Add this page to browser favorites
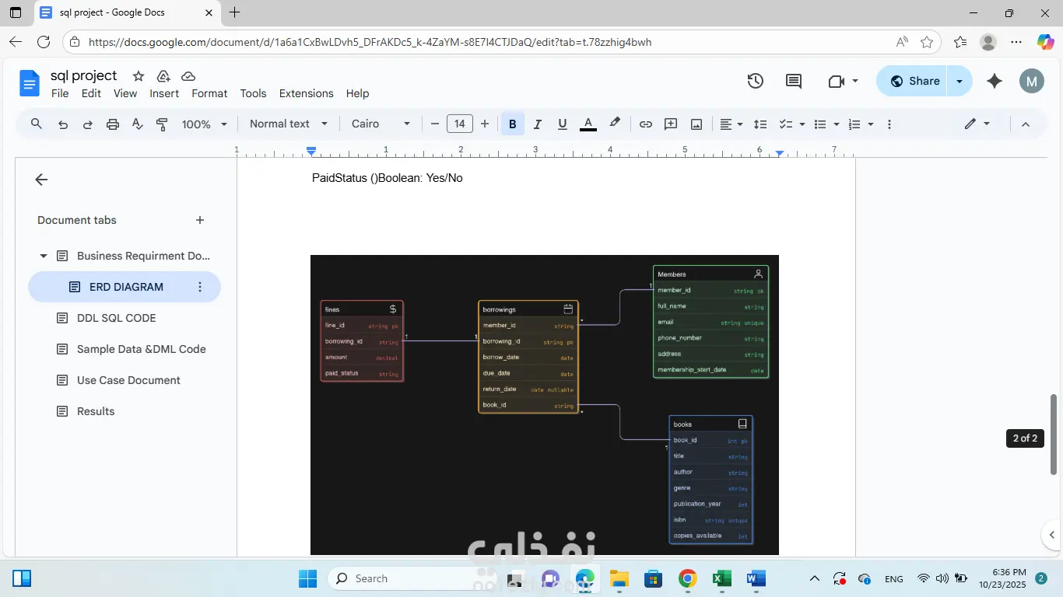1063x597 pixels. tap(927, 42)
